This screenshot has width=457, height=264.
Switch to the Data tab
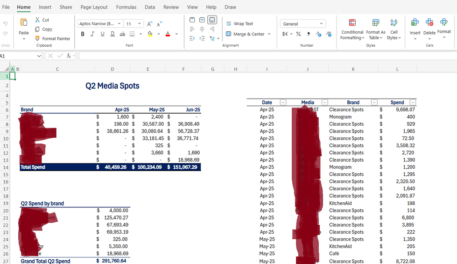pyautogui.click(x=150, y=7)
